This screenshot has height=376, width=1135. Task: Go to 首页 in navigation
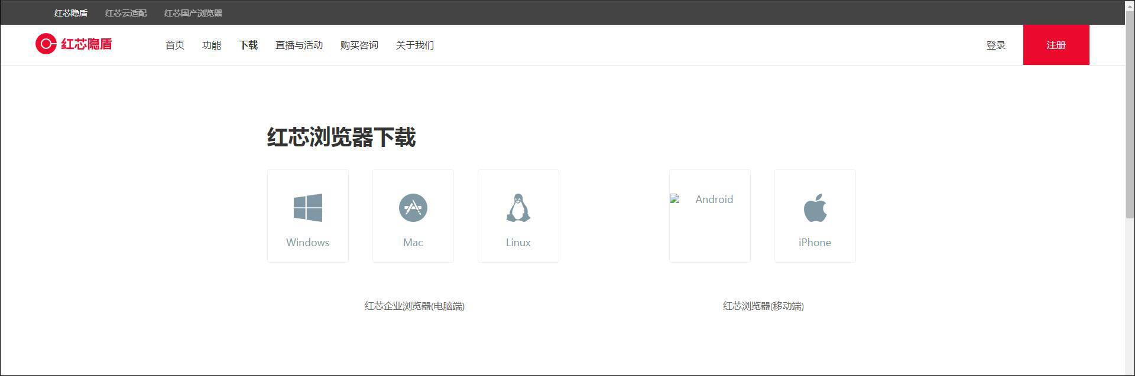pyautogui.click(x=175, y=45)
